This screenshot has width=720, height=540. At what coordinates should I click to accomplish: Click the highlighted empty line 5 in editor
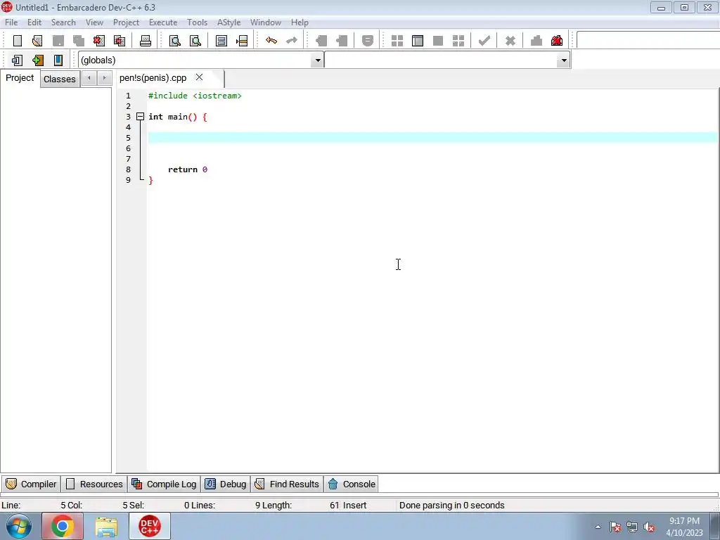point(432,138)
